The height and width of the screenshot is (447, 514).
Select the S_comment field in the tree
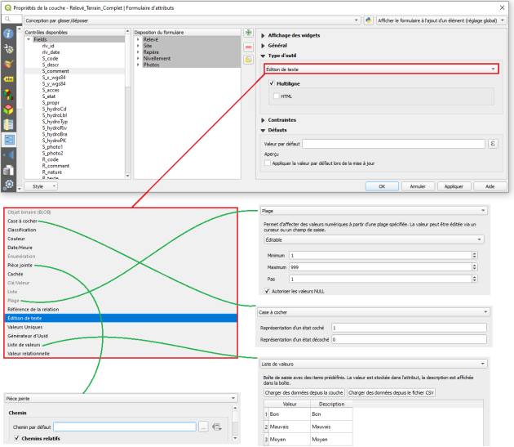55,71
